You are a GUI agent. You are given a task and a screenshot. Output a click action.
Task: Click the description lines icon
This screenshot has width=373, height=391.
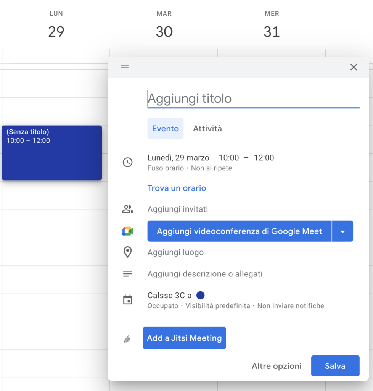click(x=127, y=274)
